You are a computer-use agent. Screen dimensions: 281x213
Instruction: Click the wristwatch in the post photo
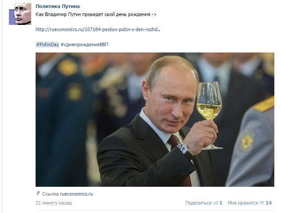point(182,149)
